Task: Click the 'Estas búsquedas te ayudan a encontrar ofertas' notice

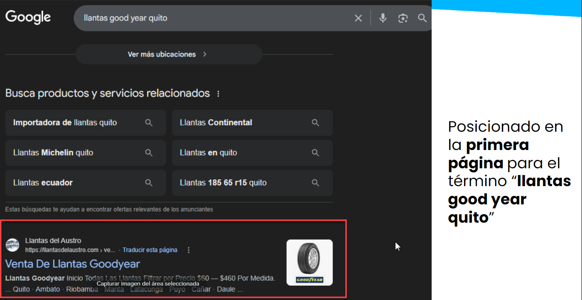Action: (x=109, y=209)
